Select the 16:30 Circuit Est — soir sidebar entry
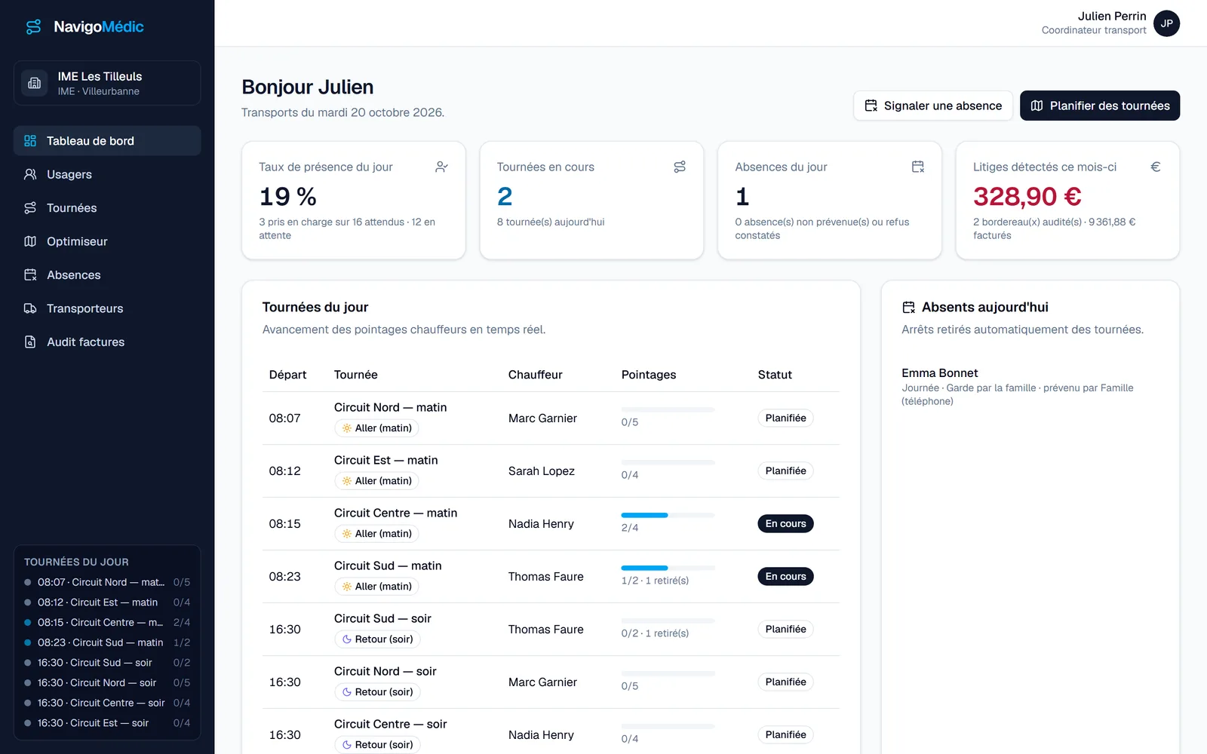1207x754 pixels. coord(107,723)
